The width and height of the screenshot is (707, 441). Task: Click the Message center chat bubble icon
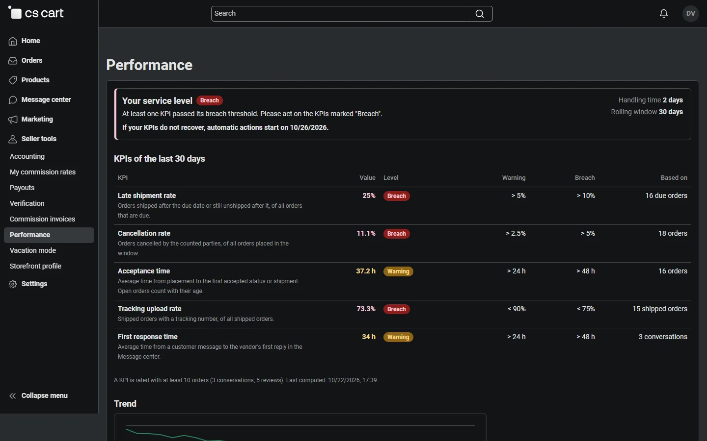click(x=13, y=100)
